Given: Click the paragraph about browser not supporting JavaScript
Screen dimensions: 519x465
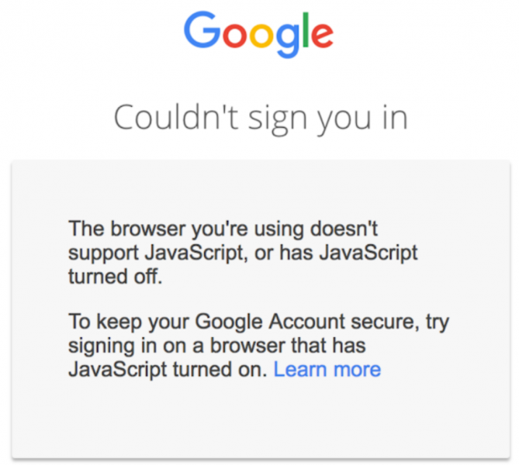Looking at the screenshot, I should pos(243,253).
